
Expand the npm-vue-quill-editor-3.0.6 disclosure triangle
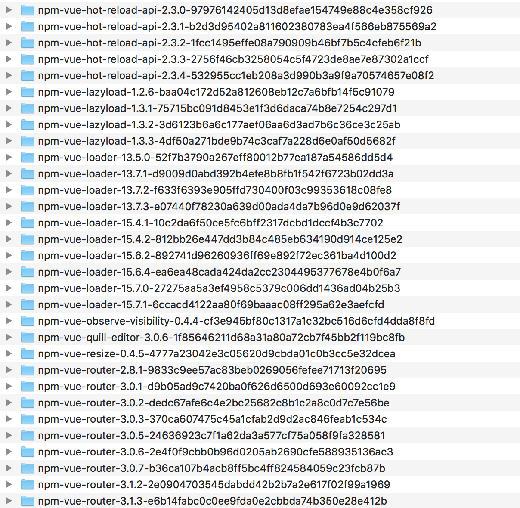pos(8,337)
